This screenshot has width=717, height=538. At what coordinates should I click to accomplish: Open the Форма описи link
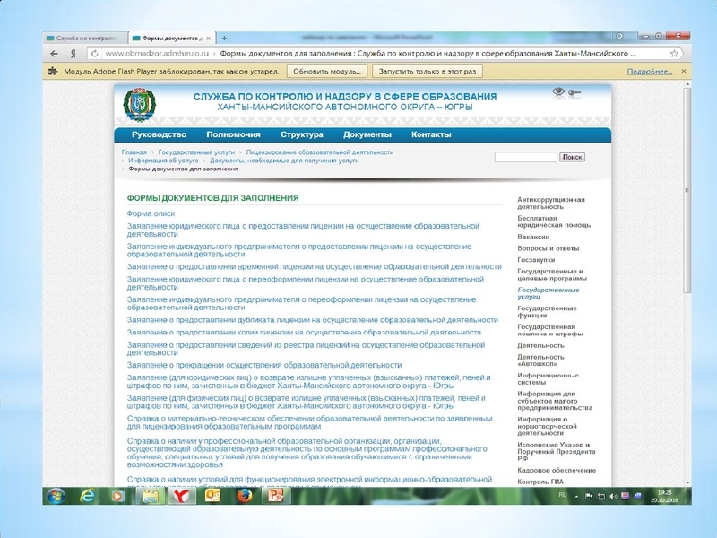coord(151,213)
